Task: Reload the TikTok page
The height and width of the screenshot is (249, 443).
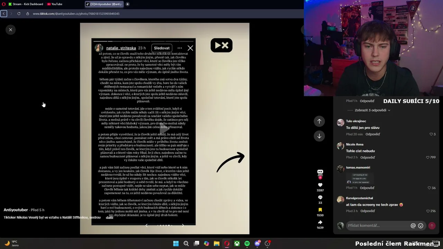Action: coord(19,13)
